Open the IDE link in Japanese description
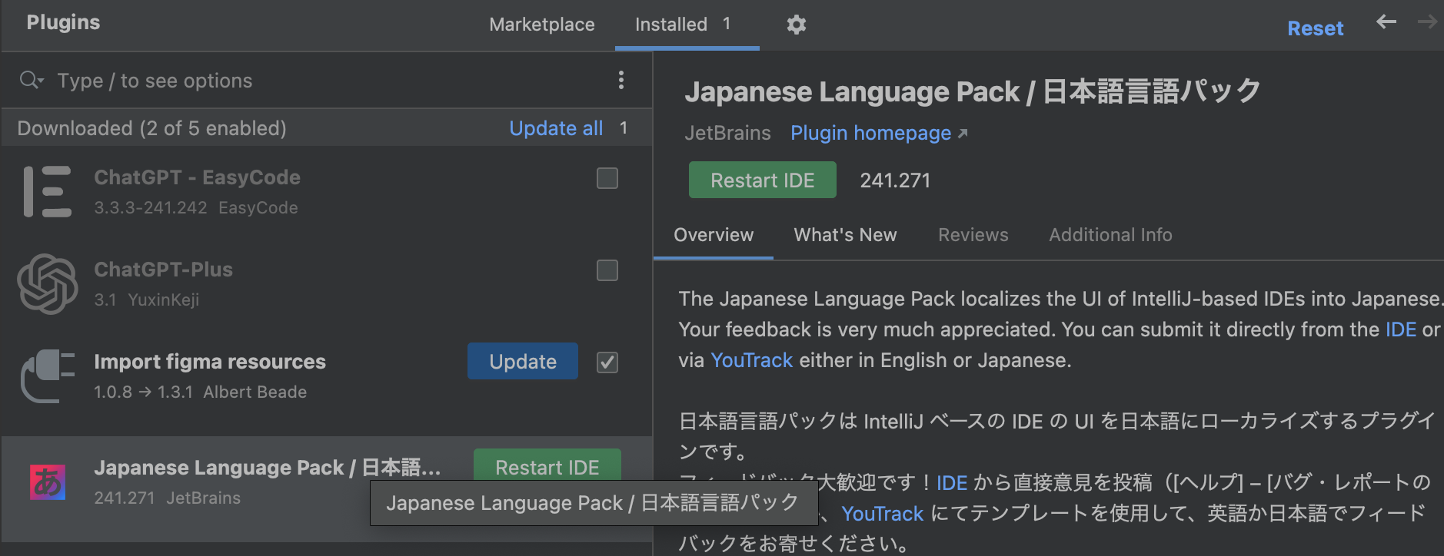 click(952, 483)
